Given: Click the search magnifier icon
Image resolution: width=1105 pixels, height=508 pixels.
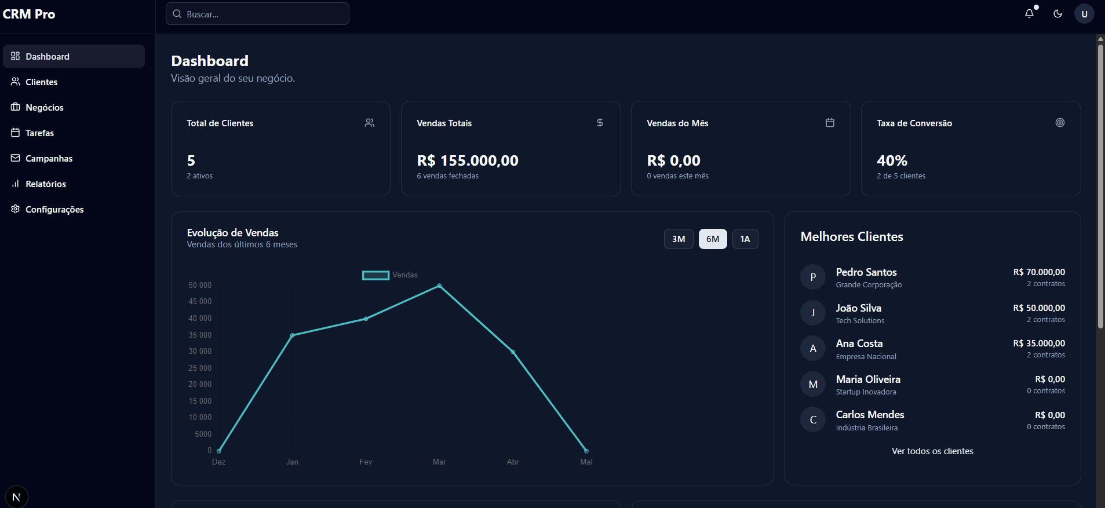Looking at the screenshot, I should tap(177, 14).
